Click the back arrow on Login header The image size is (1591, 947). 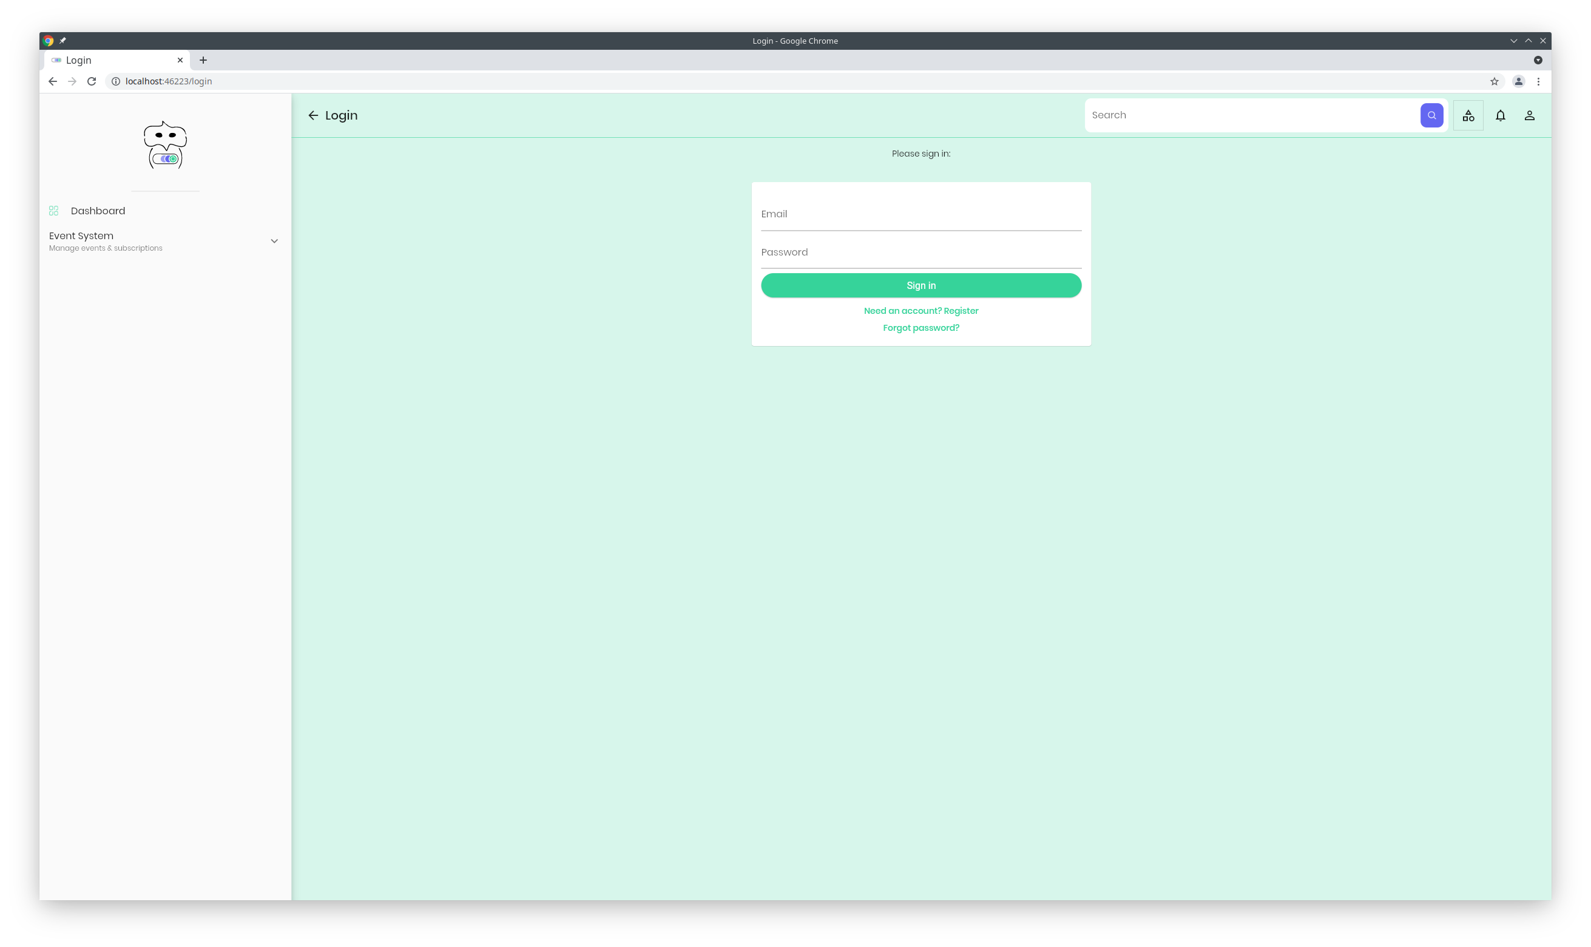312,115
